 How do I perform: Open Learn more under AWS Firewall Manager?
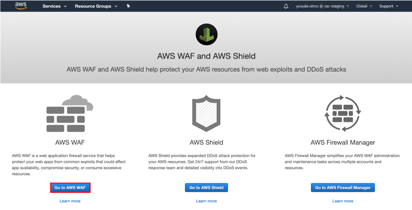343,201
